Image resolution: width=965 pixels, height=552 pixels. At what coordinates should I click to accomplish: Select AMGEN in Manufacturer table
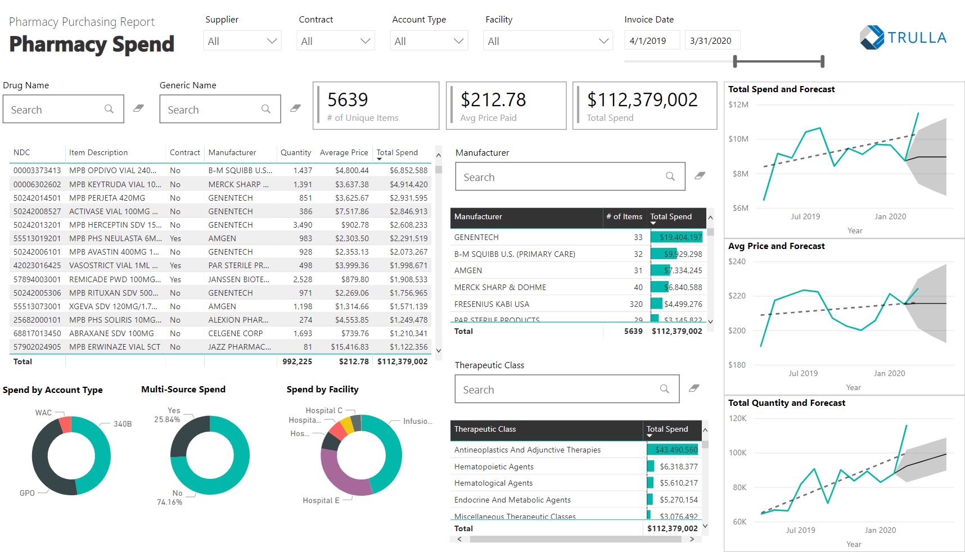click(578, 270)
